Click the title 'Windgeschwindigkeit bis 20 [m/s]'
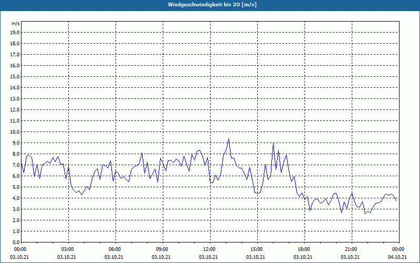 [212, 5]
